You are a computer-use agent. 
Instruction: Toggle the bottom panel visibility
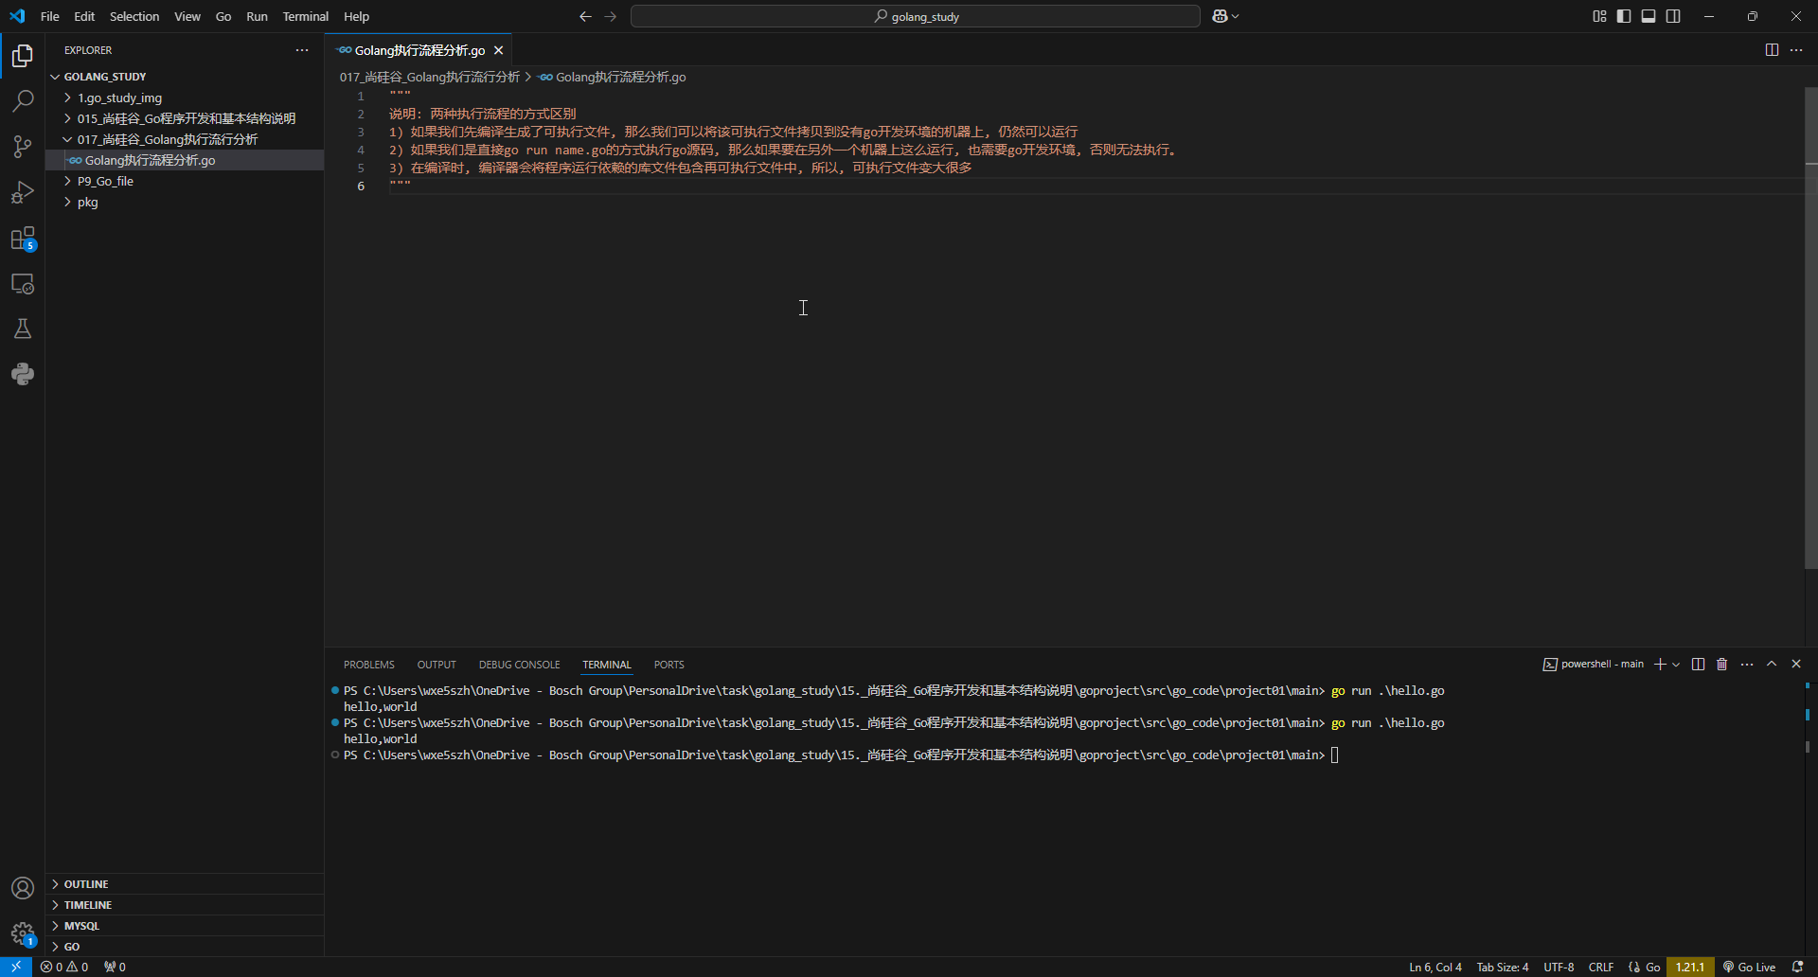click(x=1649, y=16)
